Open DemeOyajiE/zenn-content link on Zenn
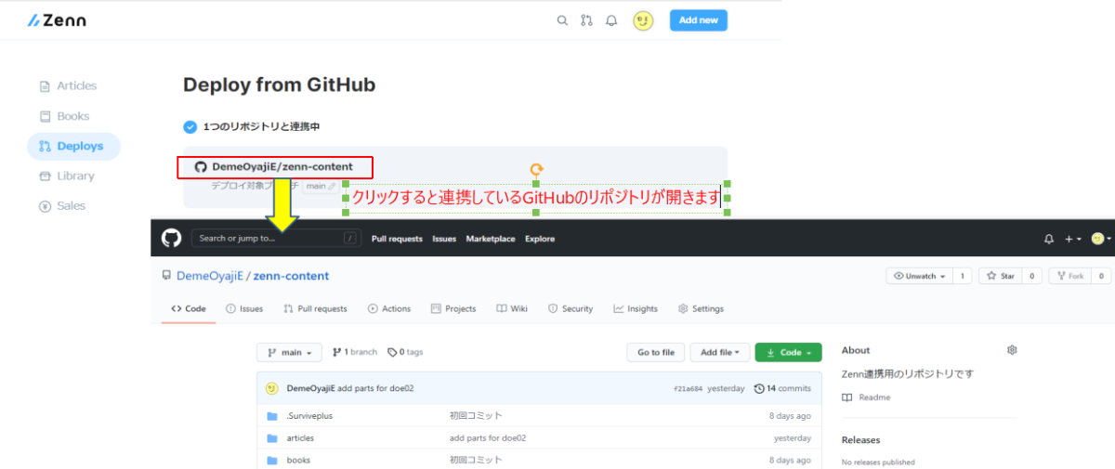1115x469 pixels. click(x=274, y=167)
